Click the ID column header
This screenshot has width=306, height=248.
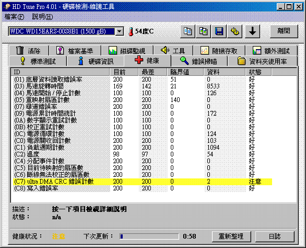tap(60, 72)
